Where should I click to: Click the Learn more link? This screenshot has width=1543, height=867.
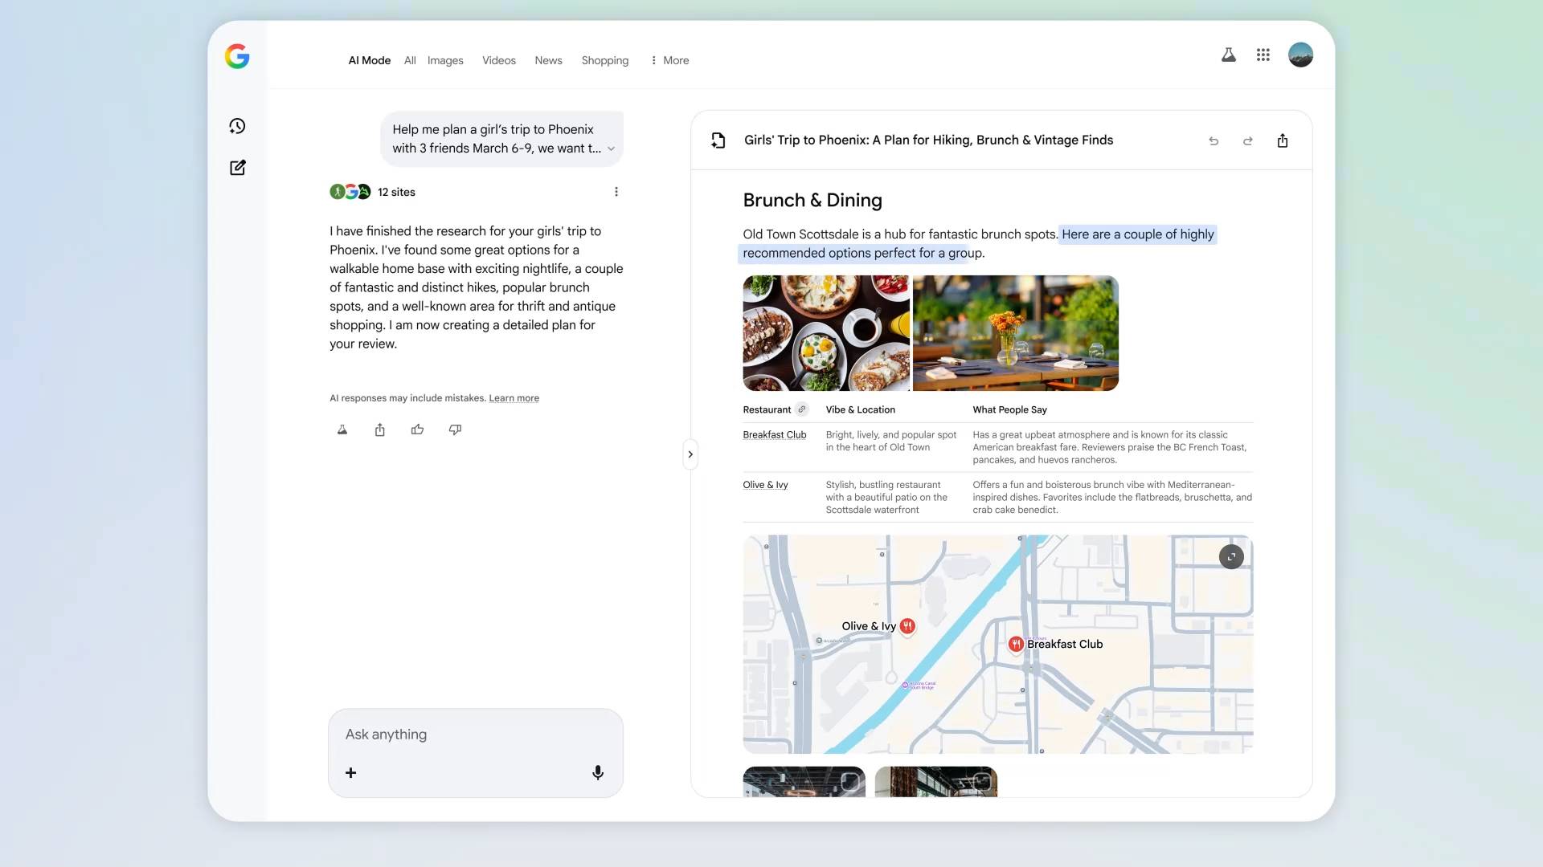[514, 397]
